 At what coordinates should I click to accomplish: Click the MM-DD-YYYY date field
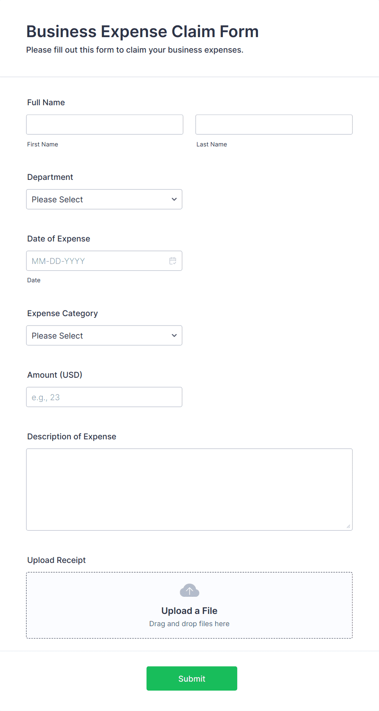point(94,261)
